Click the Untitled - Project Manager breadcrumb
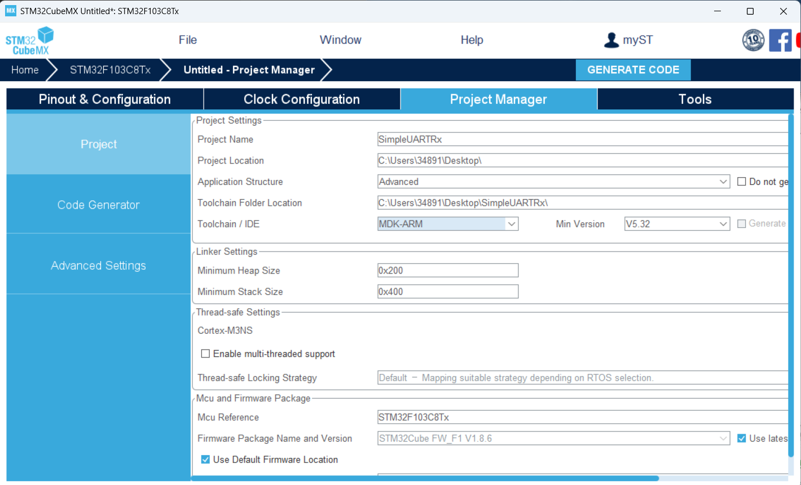Viewport: 801px width, 485px height. (249, 70)
